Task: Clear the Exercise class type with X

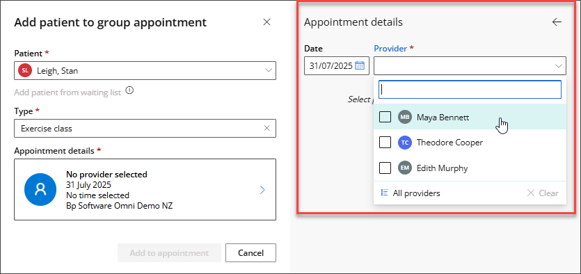Action: point(266,128)
